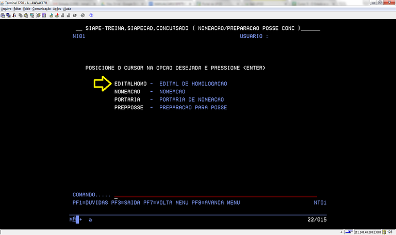Click the PF3=SAIDA key label
The image size is (396, 235).
pos(125,203)
